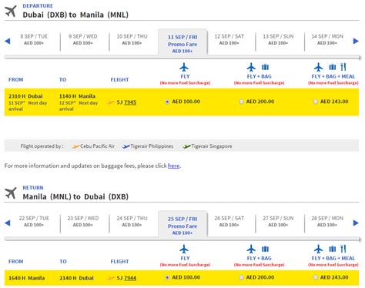Click 'Dubai (DXB) to Manila (MNL)' heading
The width and height of the screenshot is (365, 288).
tap(75, 15)
